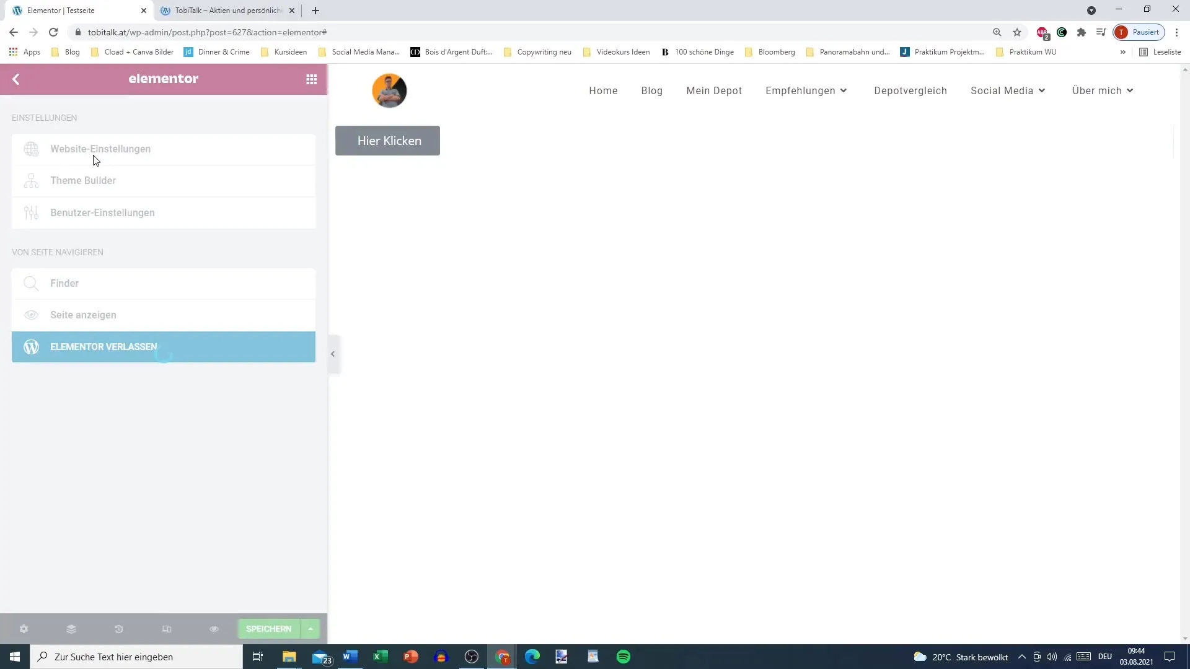Open Blog navigation link

click(x=652, y=90)
